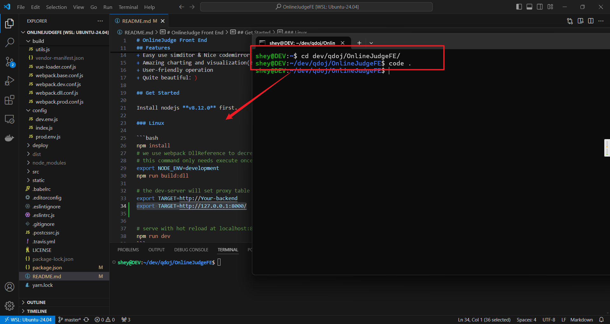Close the README.md editor tab
Image resolution: width=610 pixels, height=324 pixels.
pos(163,21)
